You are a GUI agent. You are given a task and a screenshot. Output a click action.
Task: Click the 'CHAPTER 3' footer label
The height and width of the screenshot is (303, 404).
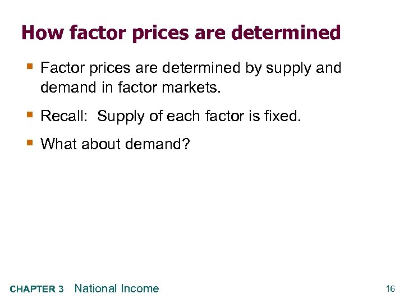(37, 290)
